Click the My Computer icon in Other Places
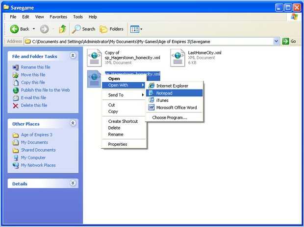This screenshot has height=227, width=304. pyautogui.click(x=16, y=158)
